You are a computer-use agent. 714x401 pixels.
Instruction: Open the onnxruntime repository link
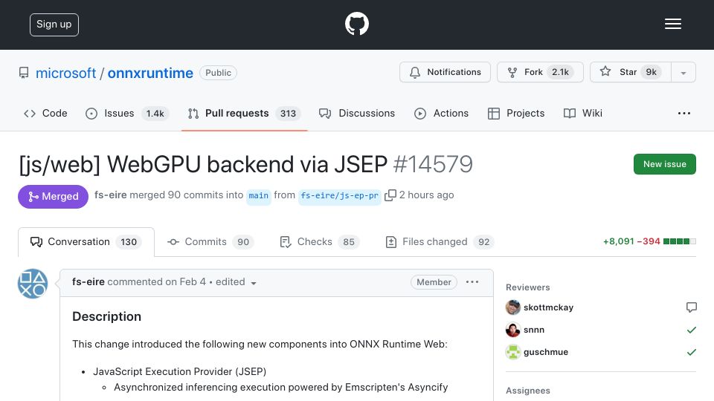point(150,73)
